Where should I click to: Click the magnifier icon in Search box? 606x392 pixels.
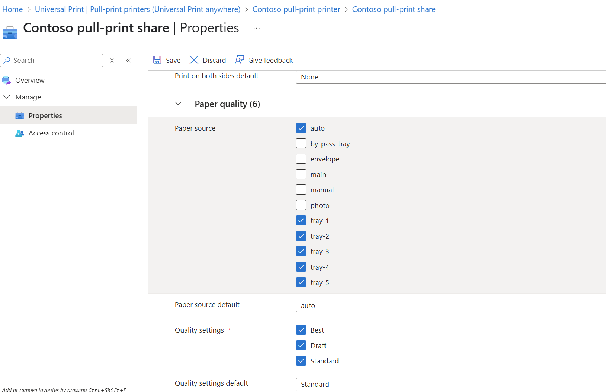[7, 60]
